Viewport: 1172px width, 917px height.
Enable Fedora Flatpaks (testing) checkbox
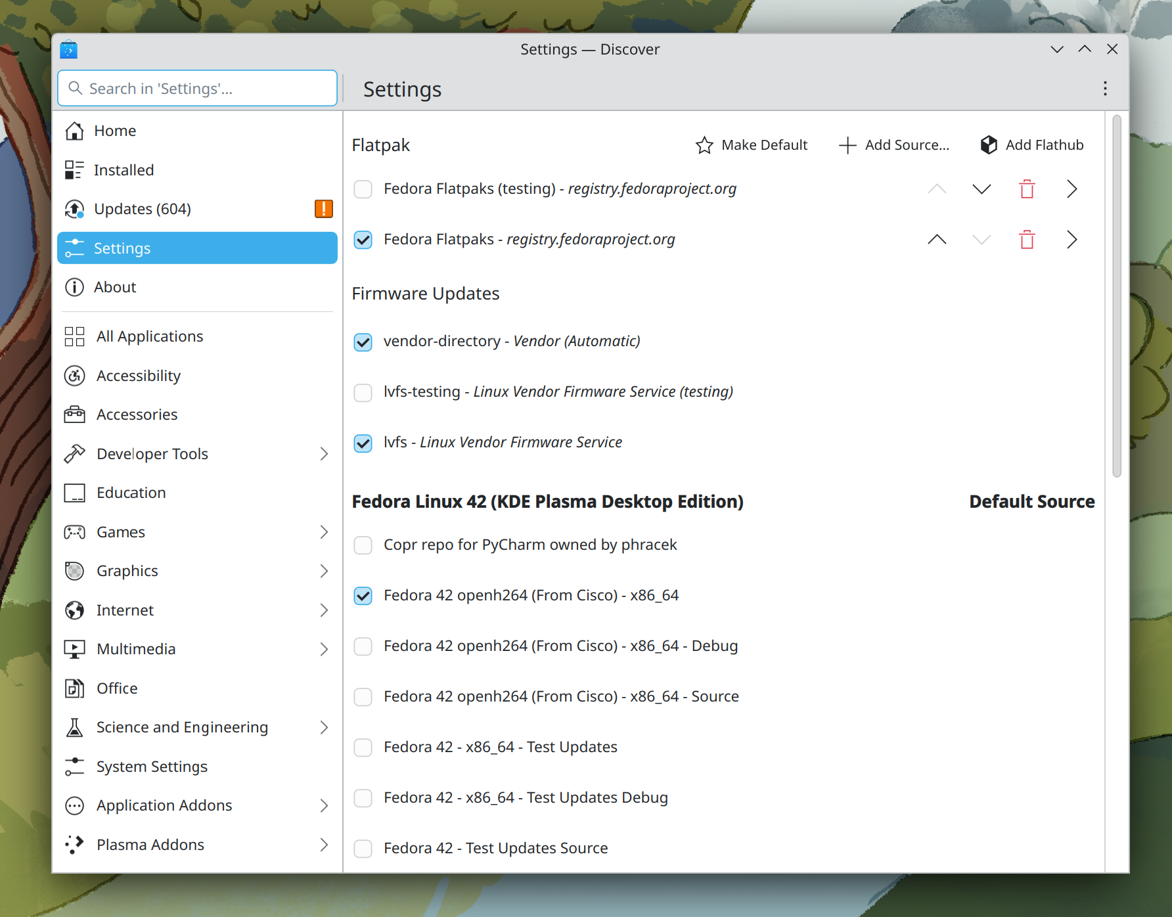(363, 189)
